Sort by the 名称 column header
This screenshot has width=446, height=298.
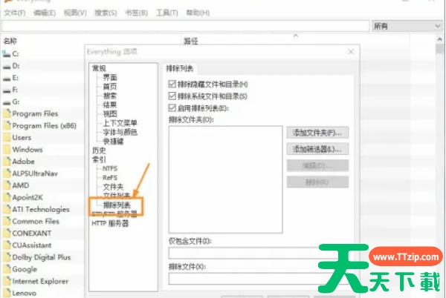[x=10, y=41]
